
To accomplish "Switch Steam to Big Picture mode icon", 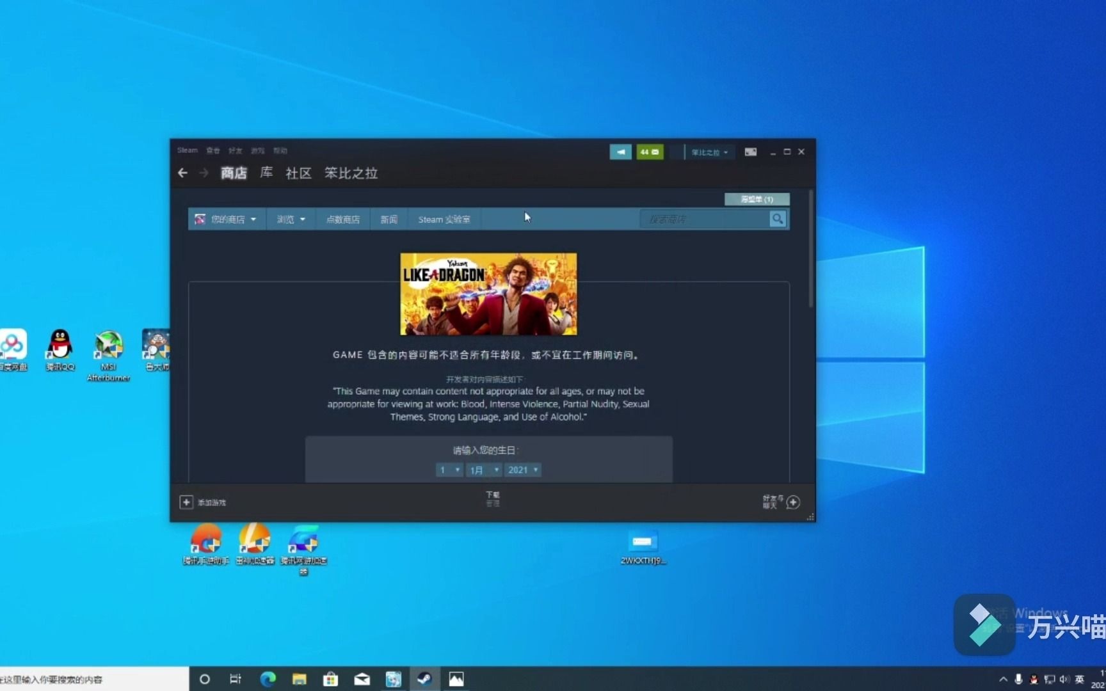I will coord(750,152).
